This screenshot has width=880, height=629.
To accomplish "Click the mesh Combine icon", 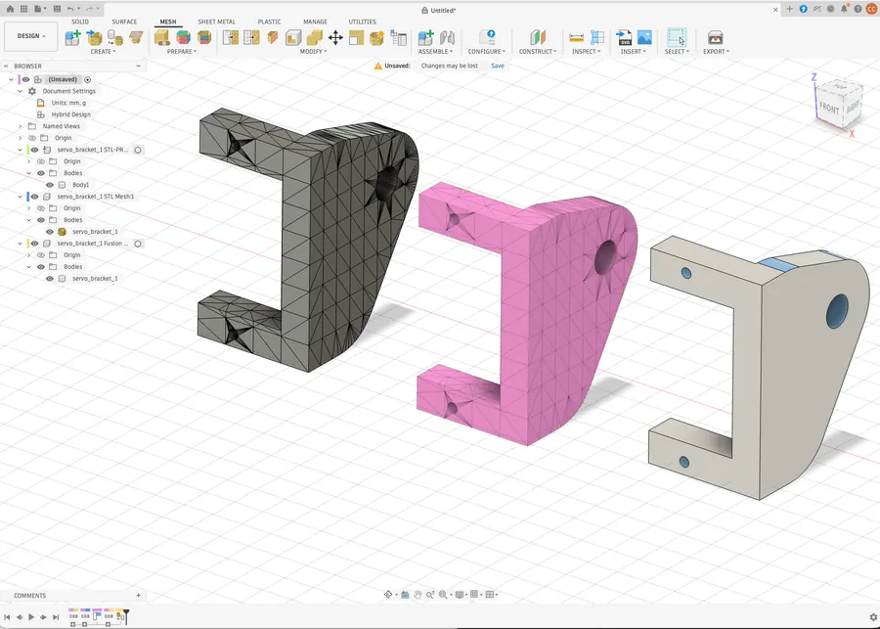I will tap(314, 37).
